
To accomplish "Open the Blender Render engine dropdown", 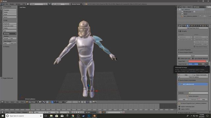I will (x=77, y=4).
